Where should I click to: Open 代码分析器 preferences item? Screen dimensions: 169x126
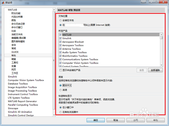[17, 17]
